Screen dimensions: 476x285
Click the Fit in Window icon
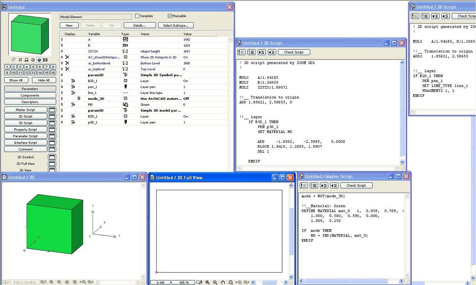(231, 282)
